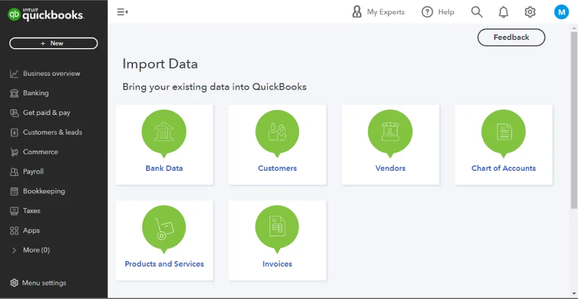Go to Banking in the sidebar
This screenshot has height=299, width=578.
[x=36, y=93]
